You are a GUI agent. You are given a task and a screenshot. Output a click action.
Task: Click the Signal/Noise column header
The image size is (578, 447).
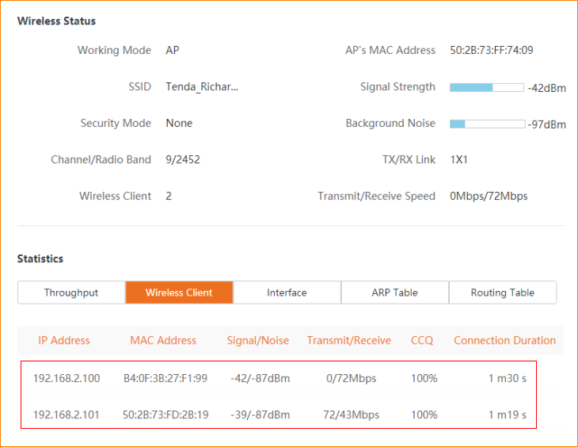coord(259,340)
